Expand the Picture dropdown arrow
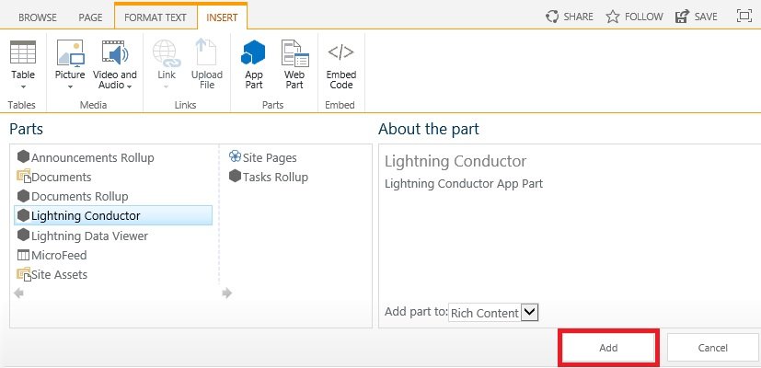The image size is (761, 368). coord(70,87)
